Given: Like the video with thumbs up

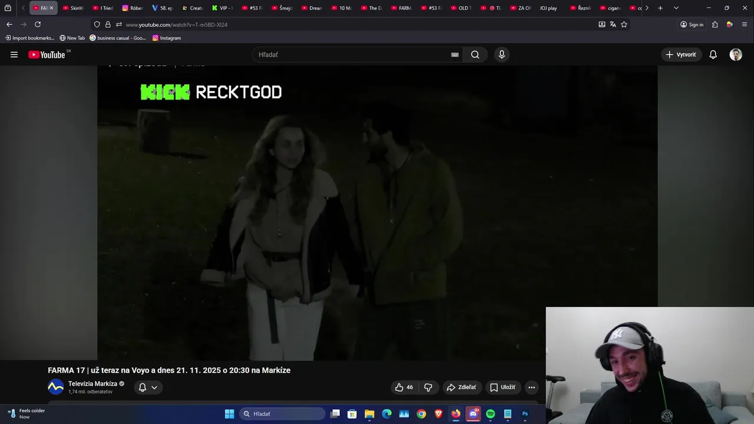Looking at the screenshot, I should (x=404, y=387).
